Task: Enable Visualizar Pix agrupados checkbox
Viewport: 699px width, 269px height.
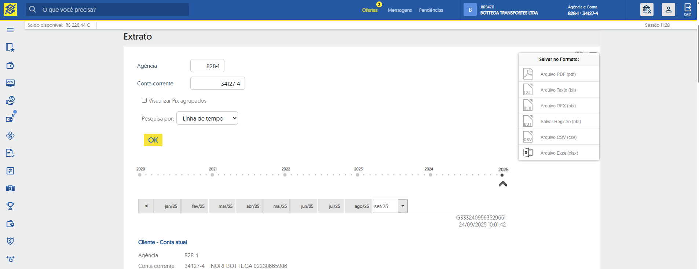Action: pos(144,100)
